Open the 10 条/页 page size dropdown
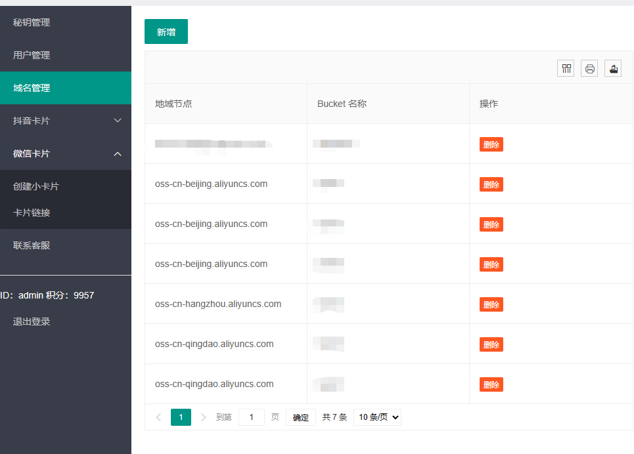634x454 pixels. point(377,417)
